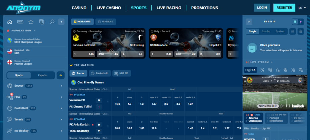Favorite the Valmiera FC match star
The width and height of the screenshot is (310, 140).
tap(108, 101)
